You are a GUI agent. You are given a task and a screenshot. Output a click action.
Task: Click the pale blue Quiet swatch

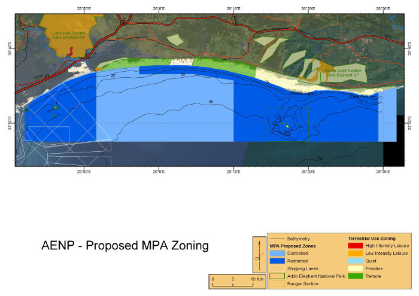356,261
